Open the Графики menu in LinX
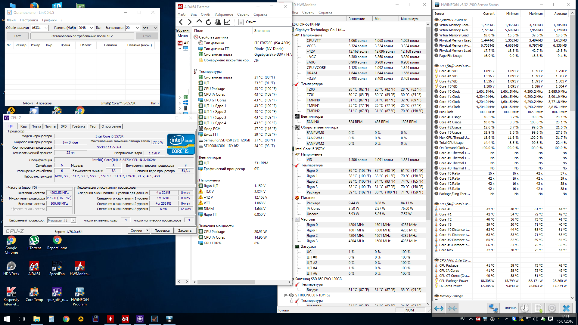 point(49,20)
